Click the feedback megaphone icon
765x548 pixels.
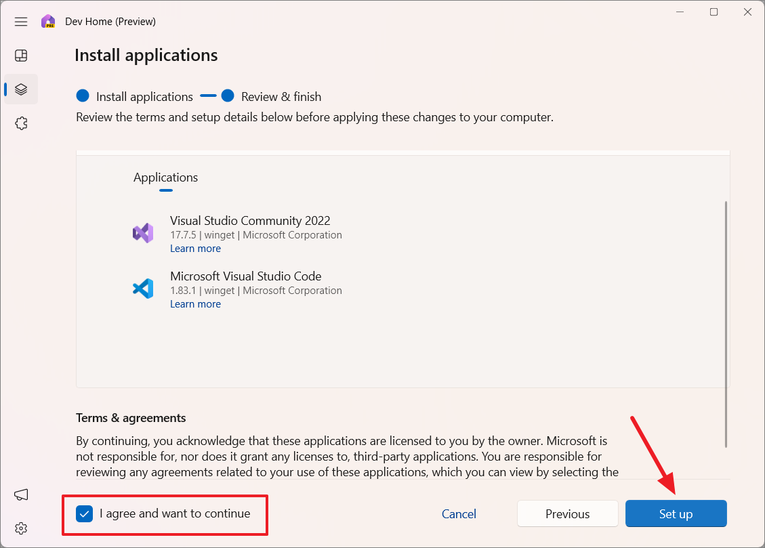tap(21, 495)
